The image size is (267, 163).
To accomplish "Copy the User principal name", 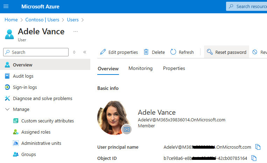I will (x=258, y=147).
